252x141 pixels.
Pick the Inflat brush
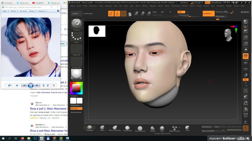[187, 128]
